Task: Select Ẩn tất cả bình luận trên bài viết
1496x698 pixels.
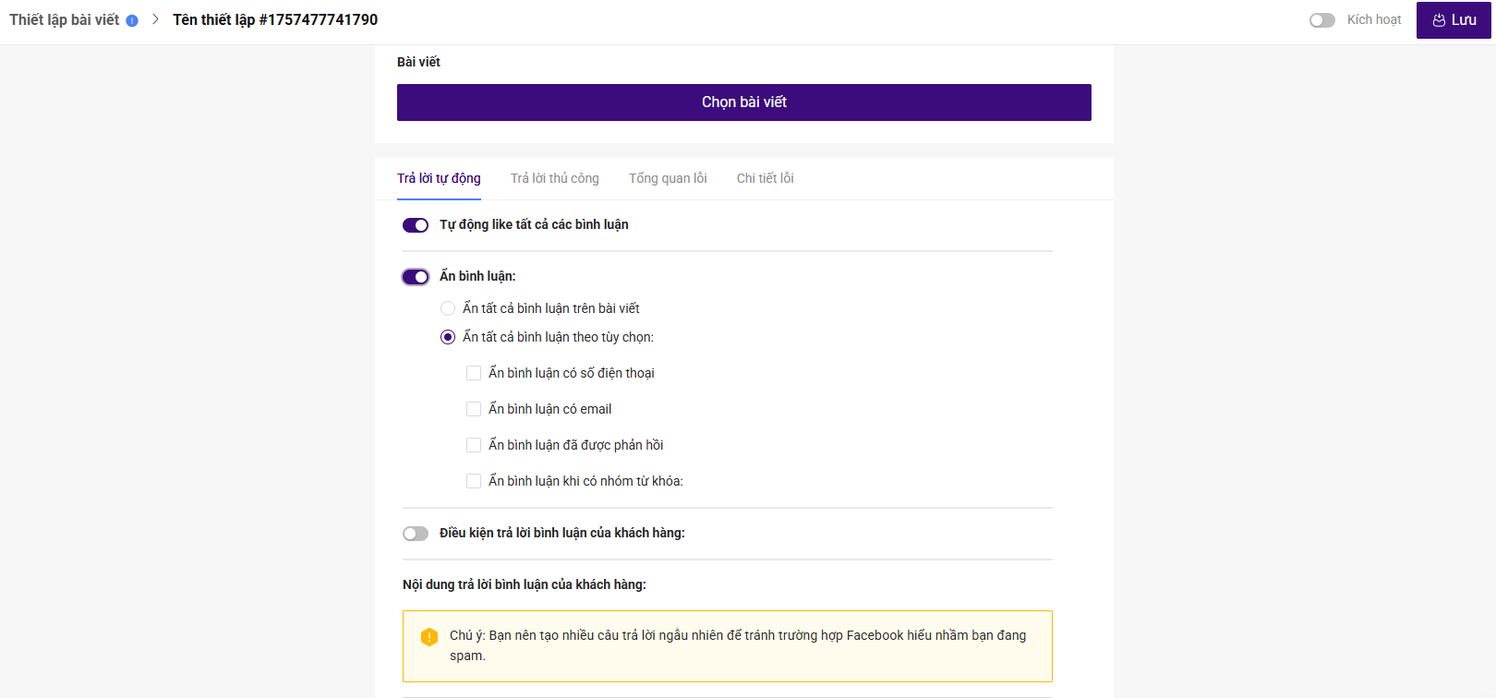Action: pos(448,308)
